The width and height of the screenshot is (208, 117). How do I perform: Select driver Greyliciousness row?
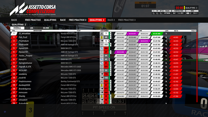[101, 82]
